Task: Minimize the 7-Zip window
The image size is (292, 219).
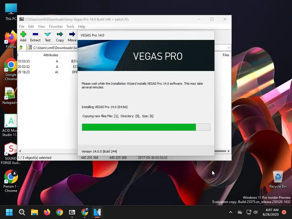Action: [199, 19]
